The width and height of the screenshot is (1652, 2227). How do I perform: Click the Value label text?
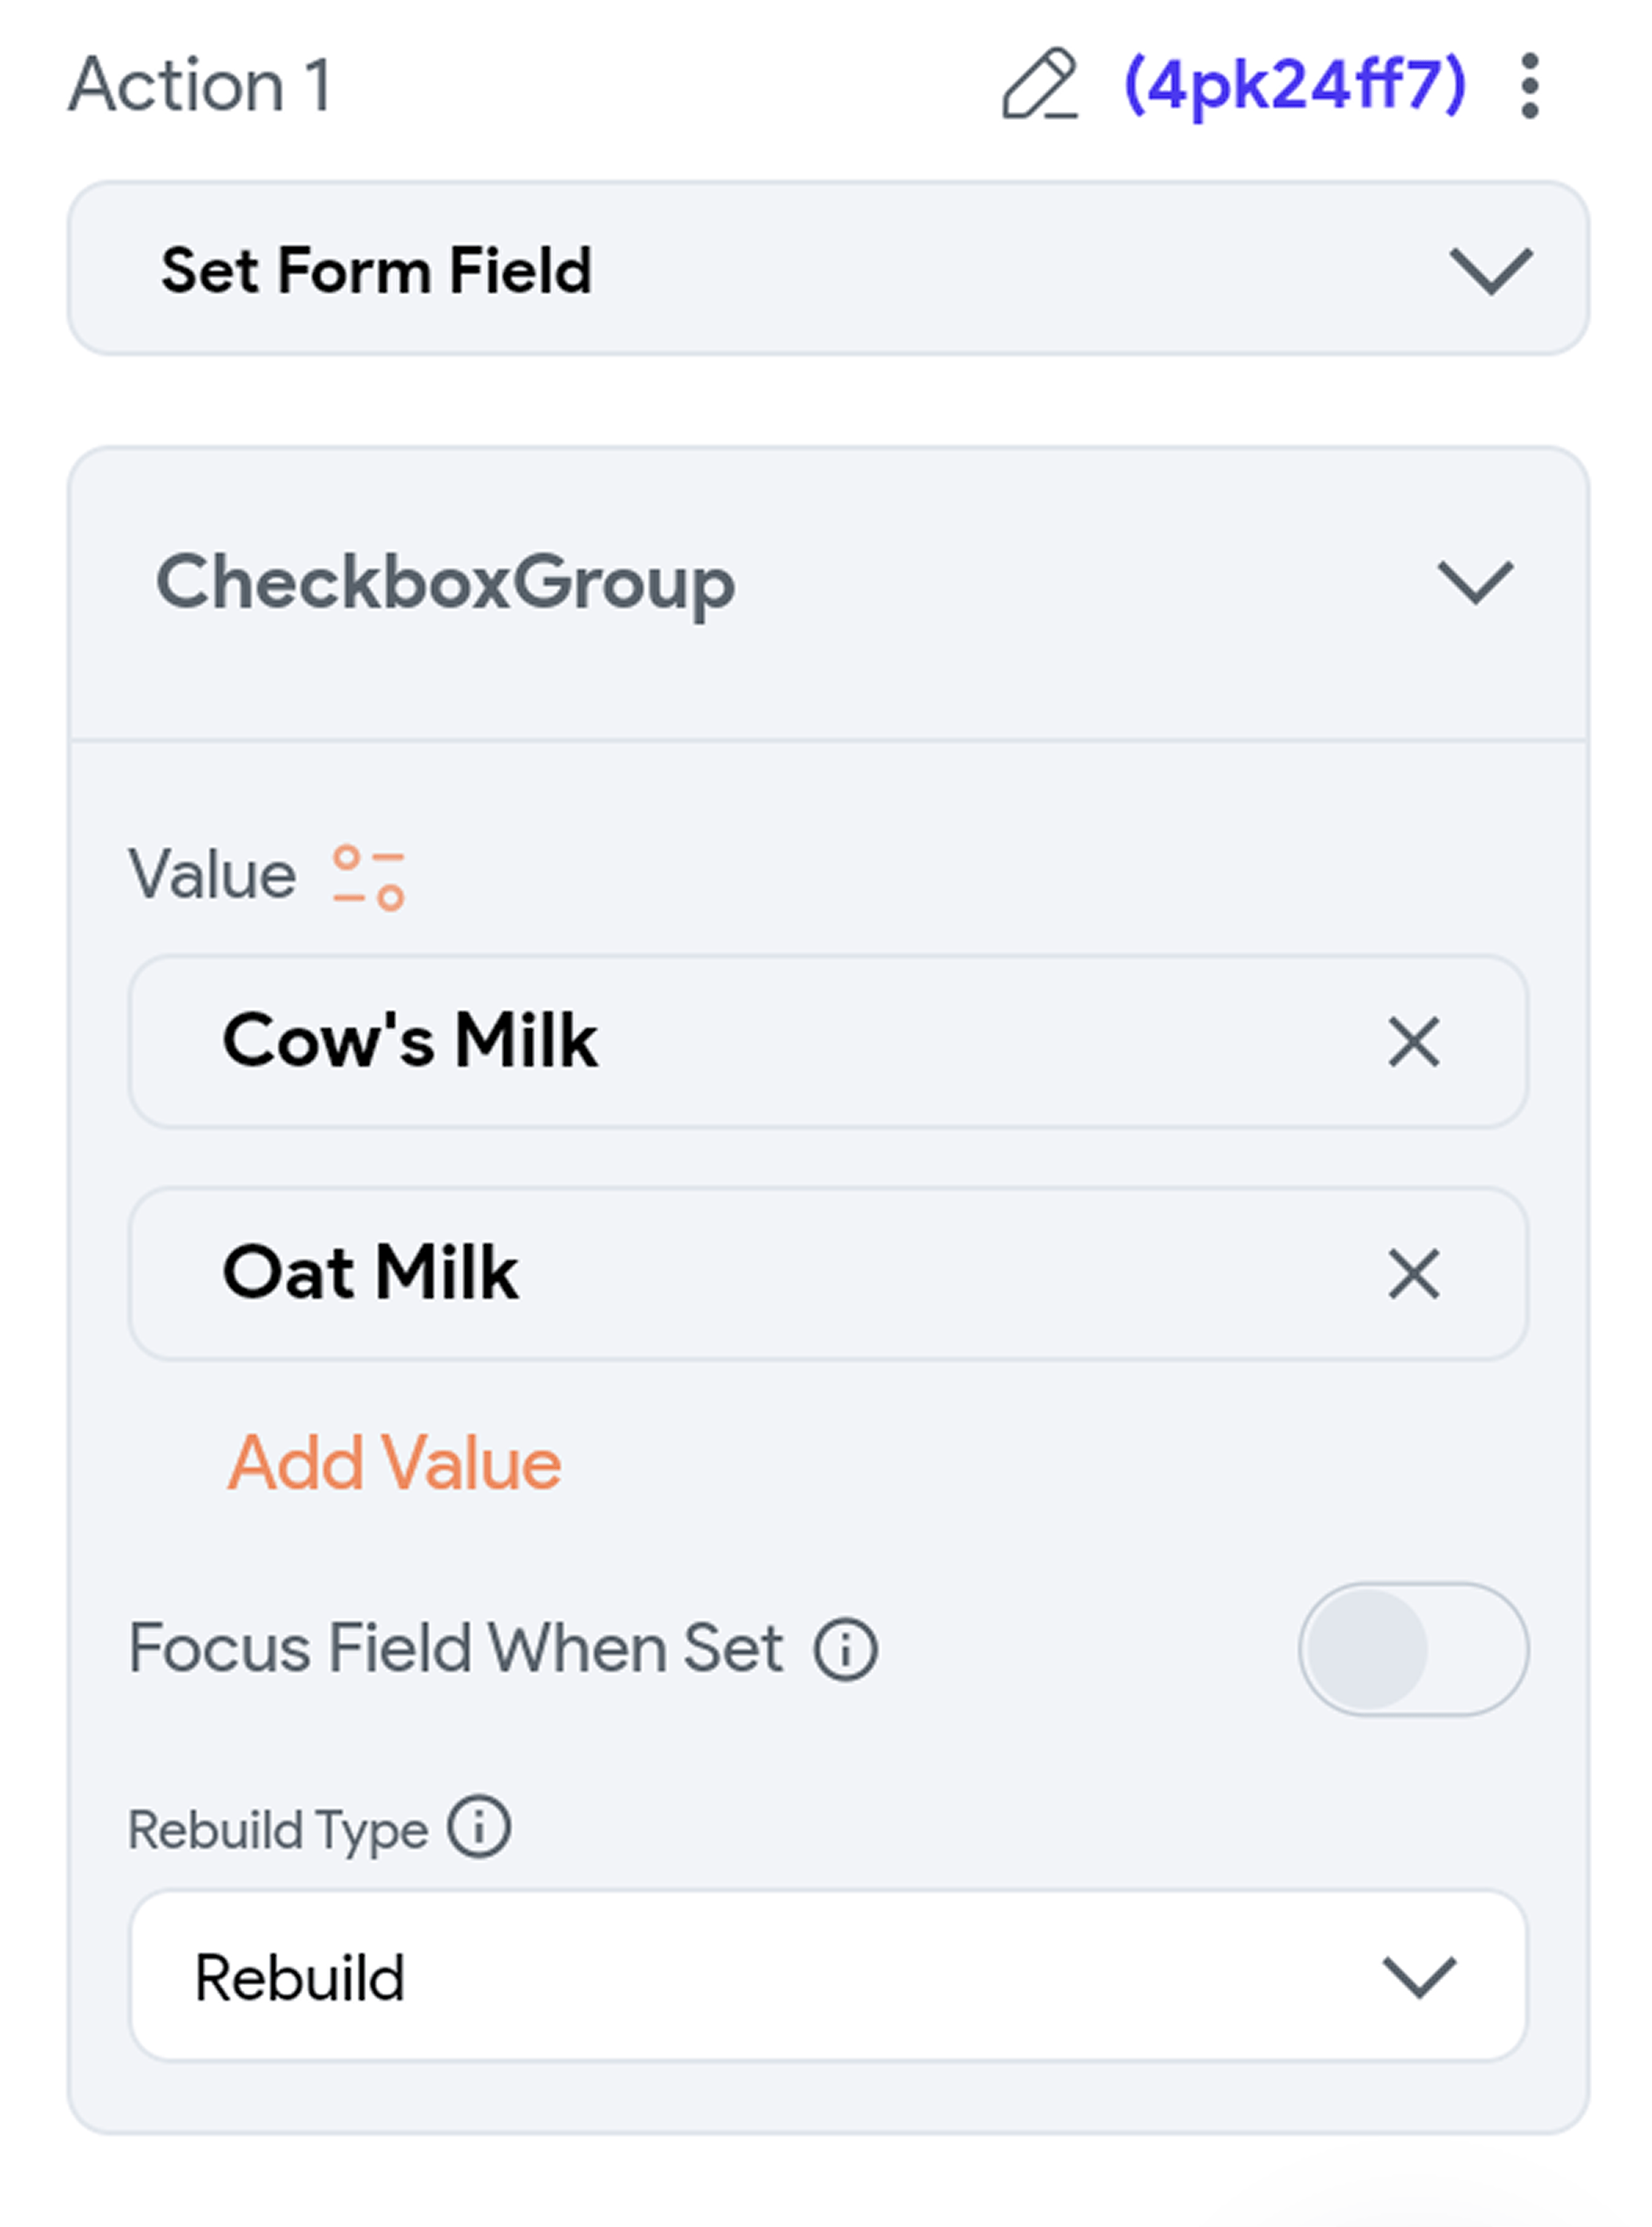coord(212,875)
